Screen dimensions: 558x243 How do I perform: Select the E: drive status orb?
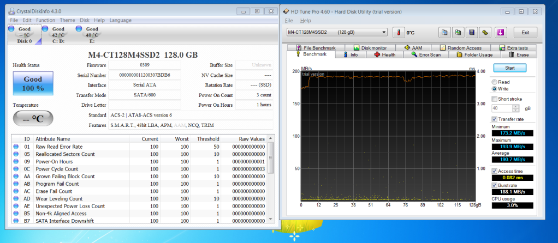78,29
